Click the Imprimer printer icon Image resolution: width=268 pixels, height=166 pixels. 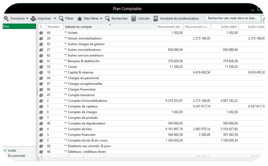(x=33, y=19)
